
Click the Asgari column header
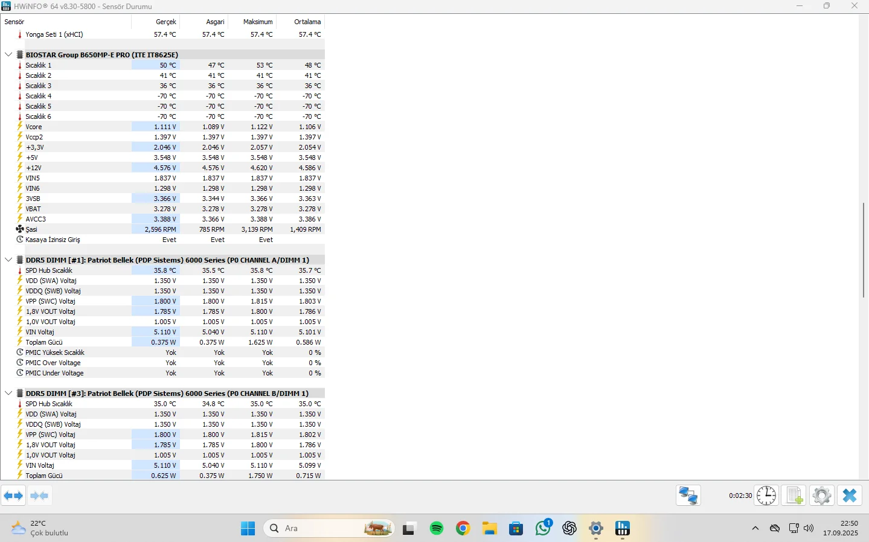[204, 22]
